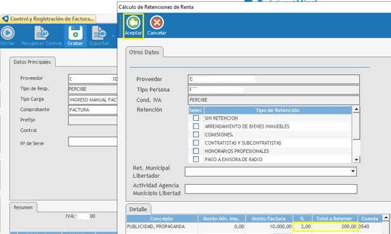391x234 pixels.
Task: Tick CONTRATISTAS Y SUBCONTRATISTAS checkbox
Action: coord(195,142)
